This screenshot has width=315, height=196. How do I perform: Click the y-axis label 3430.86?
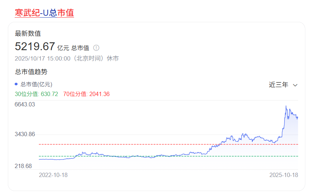pyautogui.click(x=25, y=134)
